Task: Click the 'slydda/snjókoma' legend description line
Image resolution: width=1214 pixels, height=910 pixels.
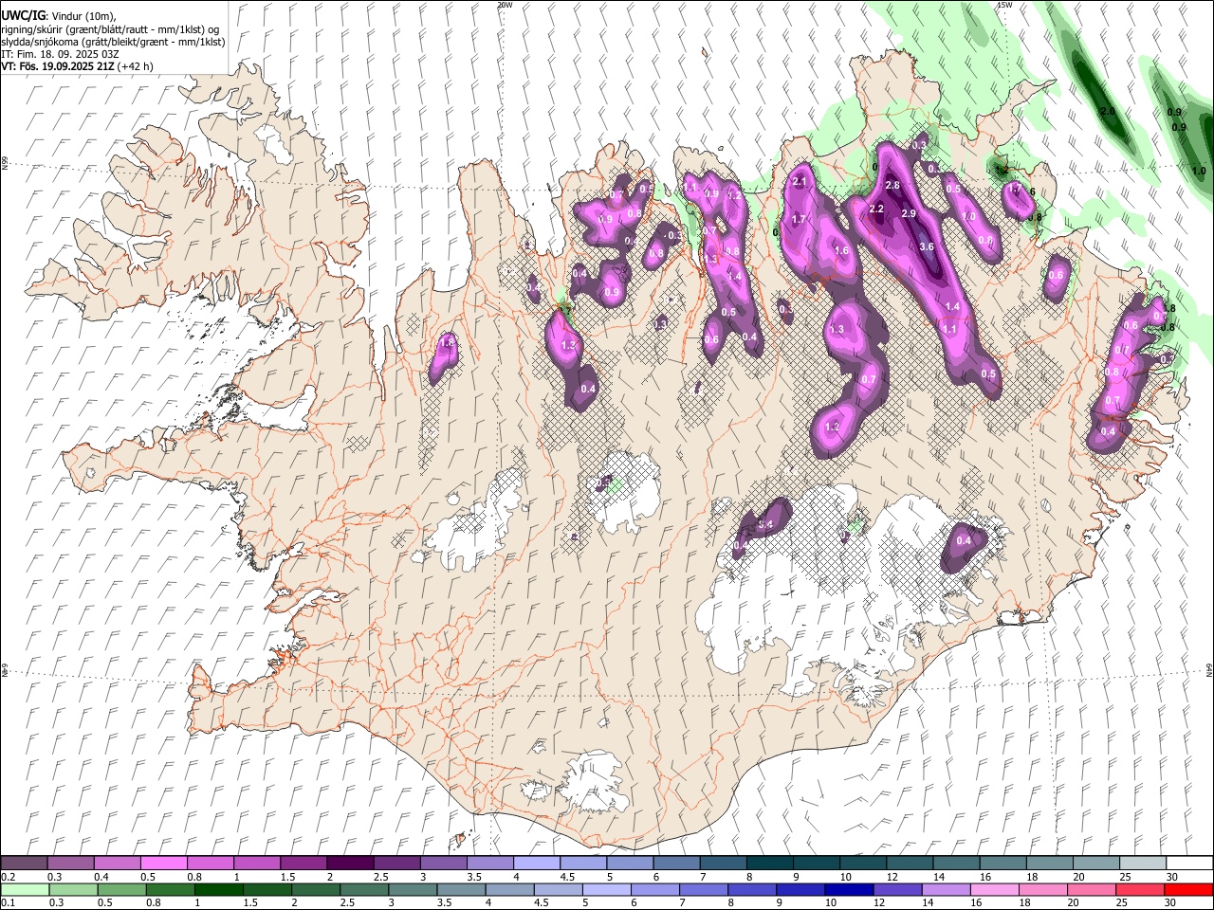Action: coord(113,42)
